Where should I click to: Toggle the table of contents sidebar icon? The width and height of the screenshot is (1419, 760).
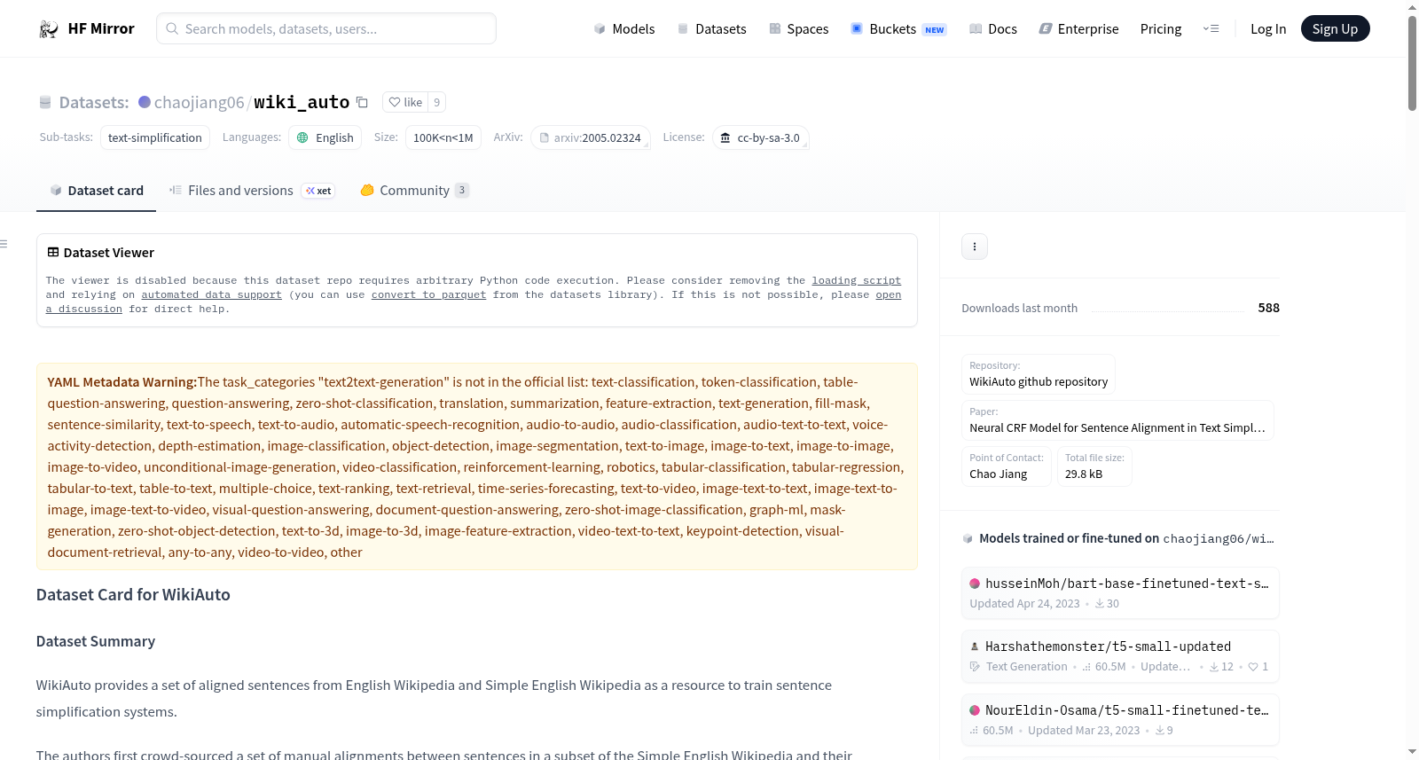(4, 244)
